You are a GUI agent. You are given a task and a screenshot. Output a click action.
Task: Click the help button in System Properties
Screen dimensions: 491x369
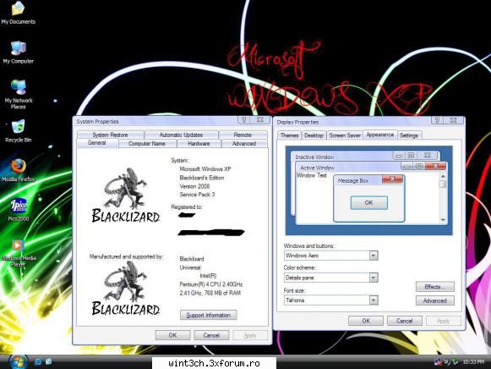click(243, 120)
